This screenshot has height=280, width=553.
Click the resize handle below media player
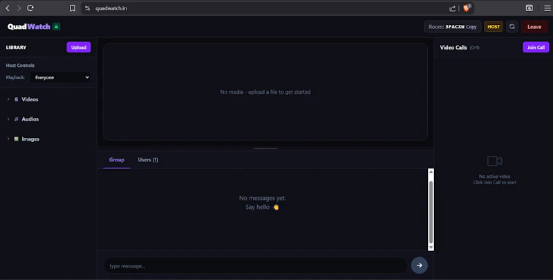point(265,148)
